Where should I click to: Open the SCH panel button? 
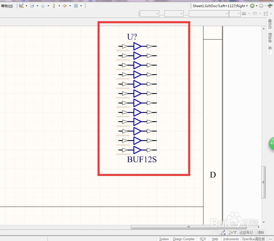click(x=203, y=239)
